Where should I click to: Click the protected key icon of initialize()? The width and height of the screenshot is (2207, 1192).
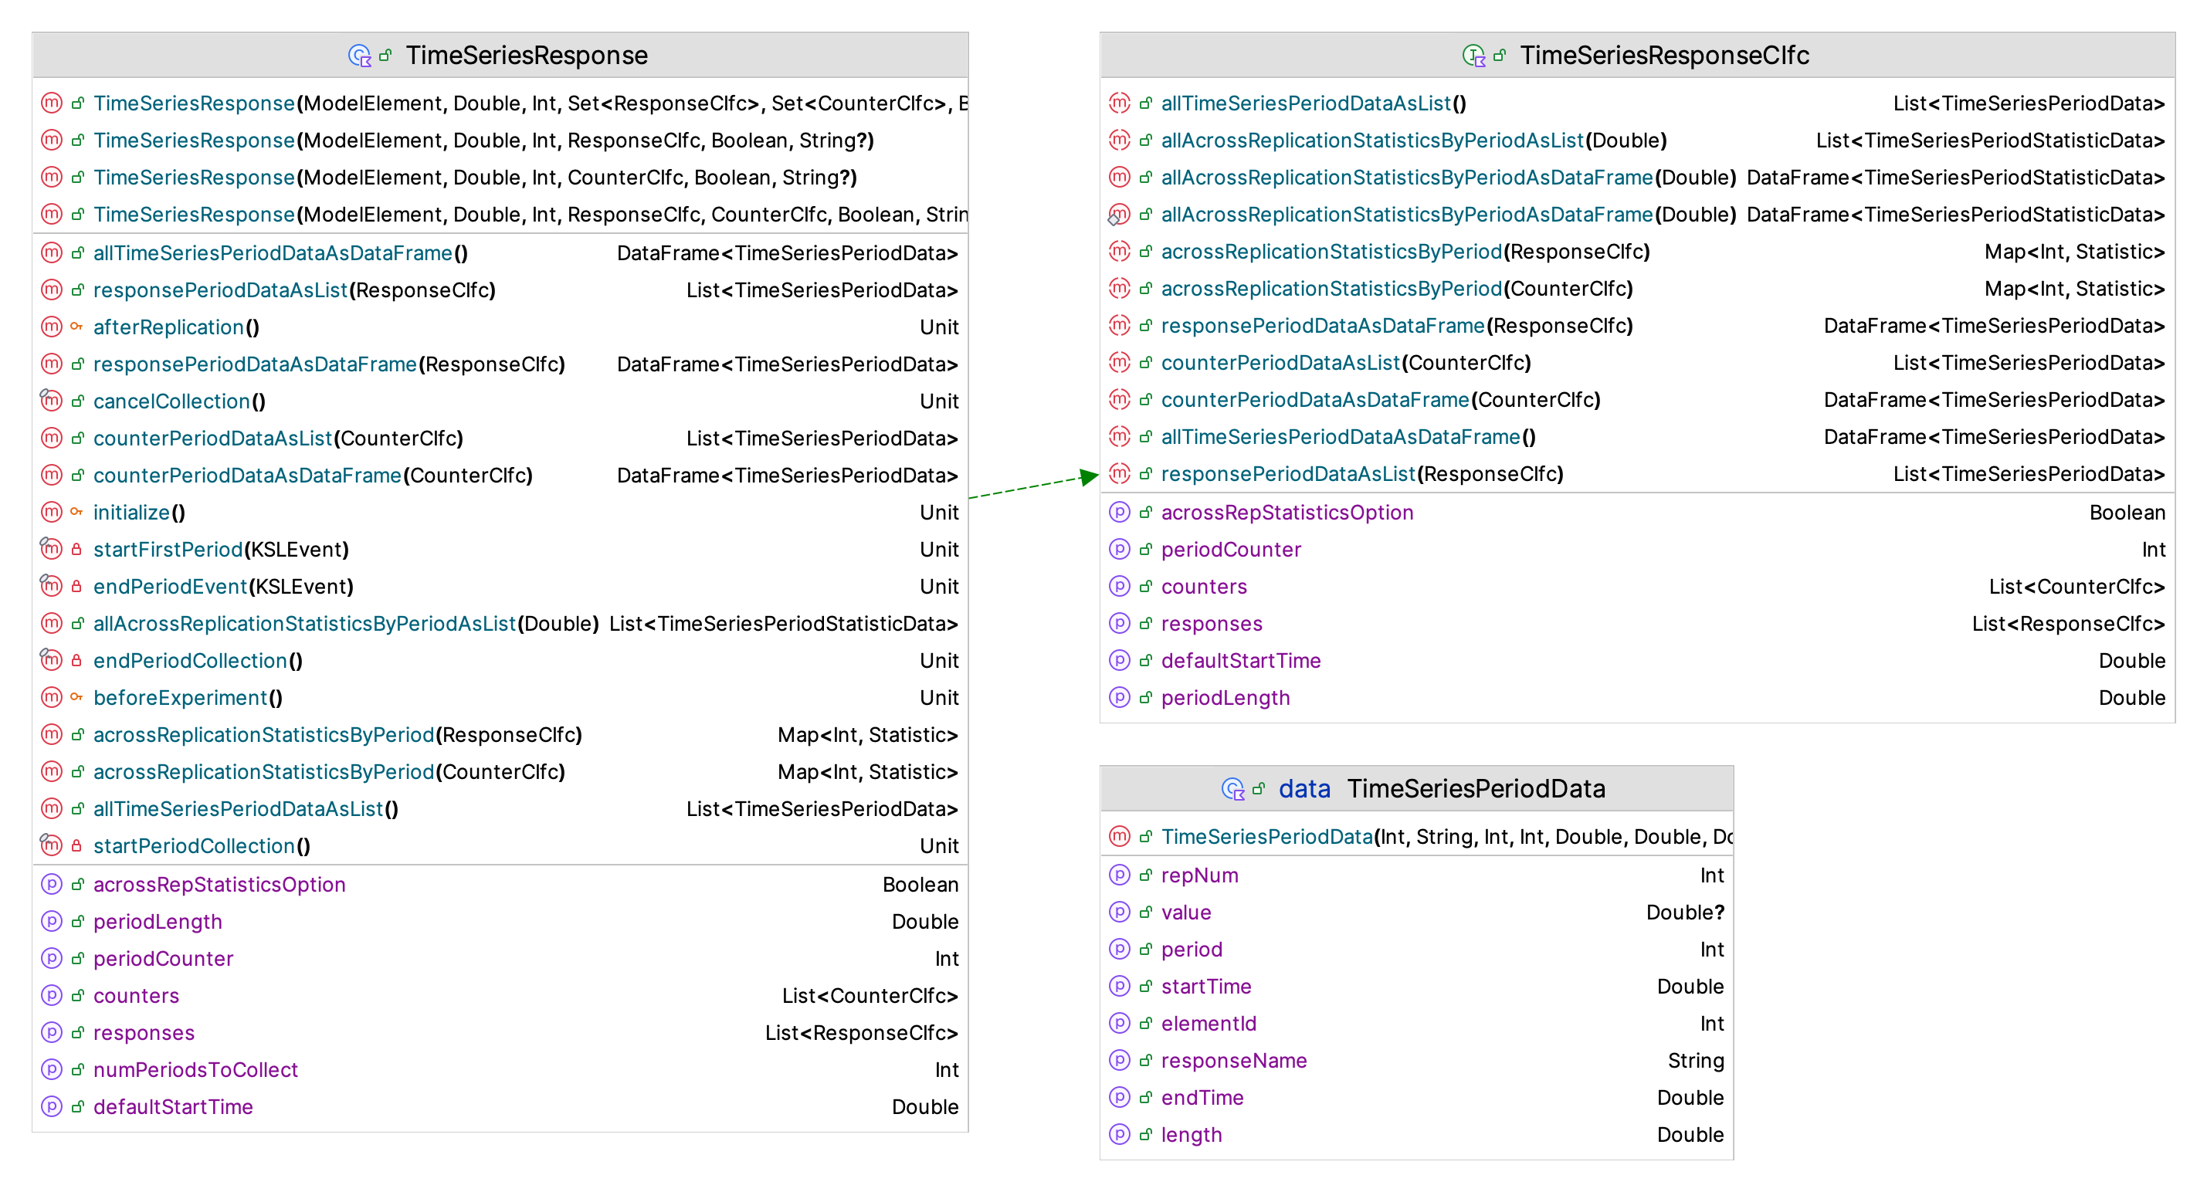coord(77,512)
